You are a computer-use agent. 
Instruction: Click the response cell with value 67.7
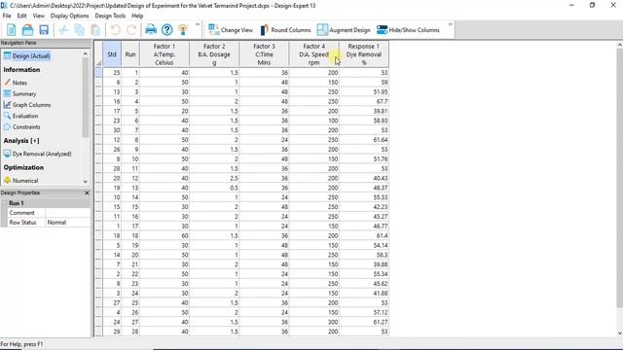364,101
